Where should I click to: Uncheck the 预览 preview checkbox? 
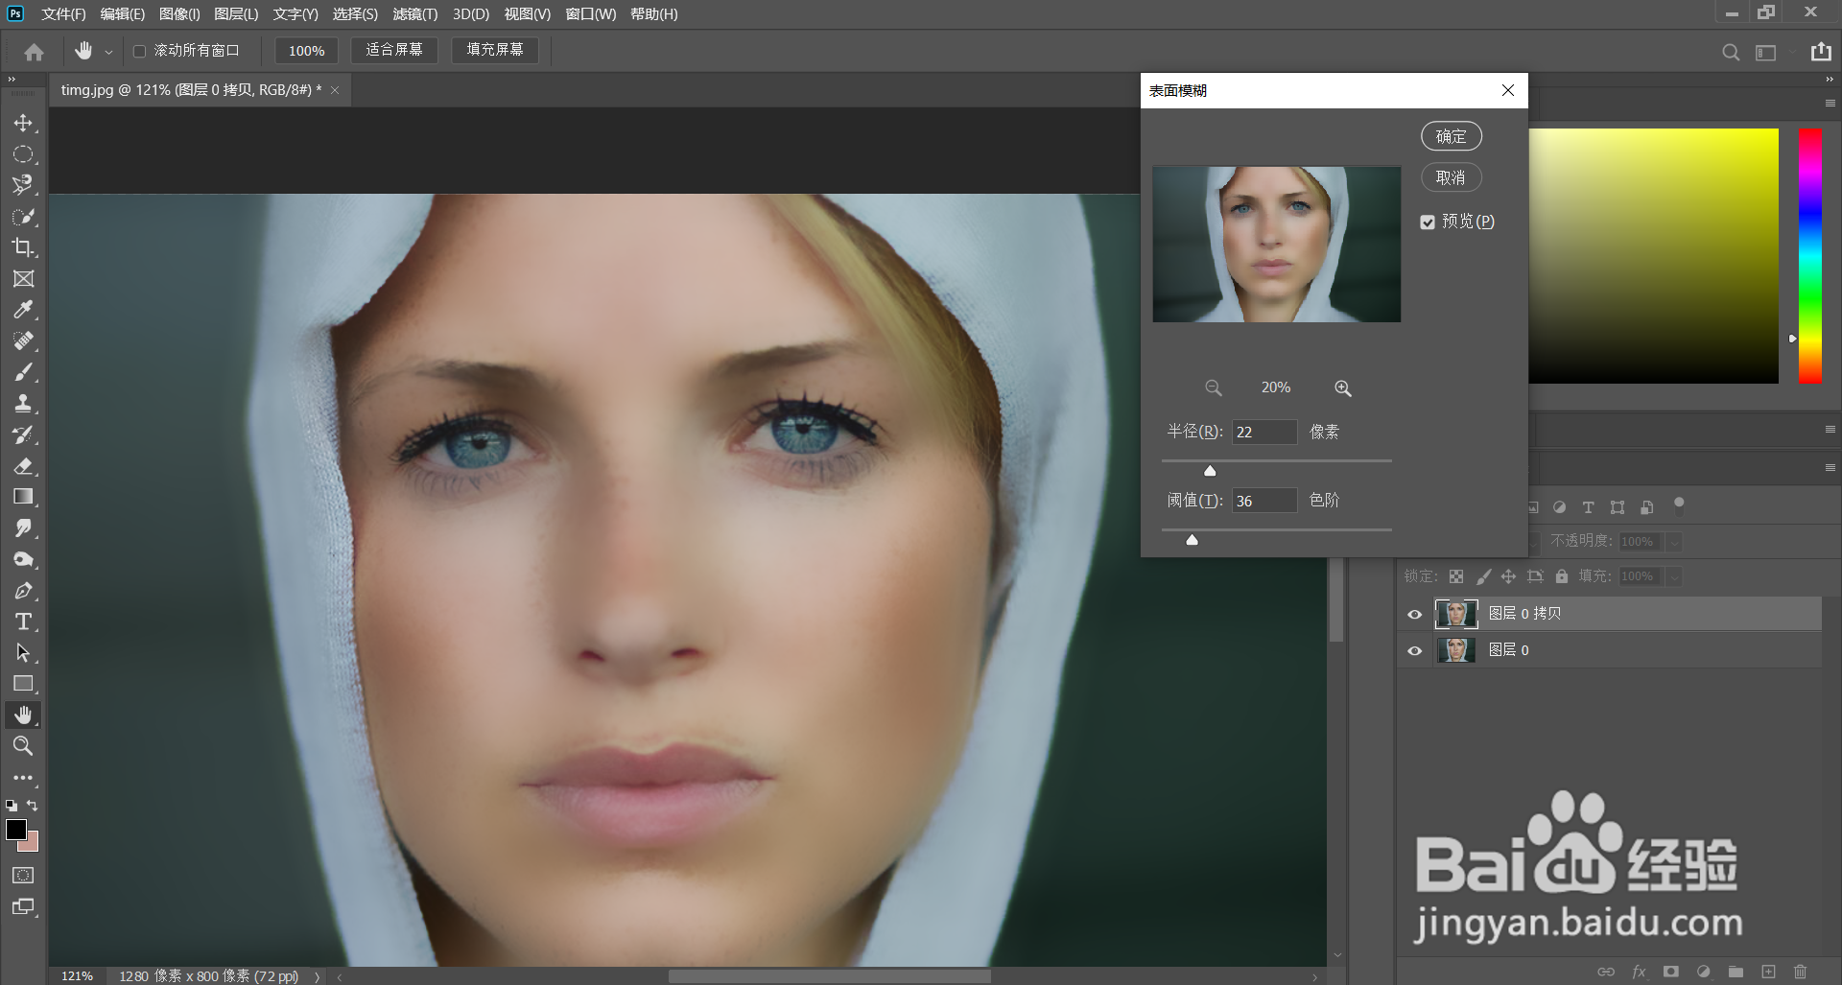(x=1428, y=222)
